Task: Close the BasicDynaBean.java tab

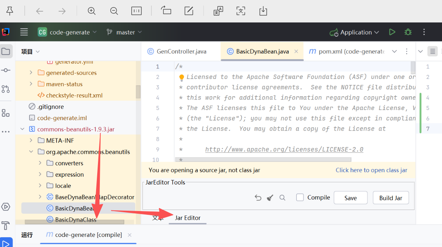Action: click(296, 51)
